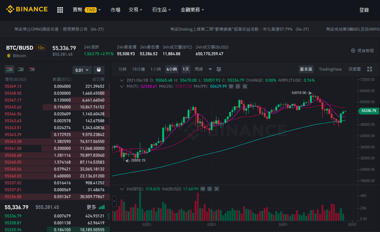Image resolution: width=380 pixels, height=232 pixels.
Task: Select sell order at price 55343.28
Action: pos(55,142)
